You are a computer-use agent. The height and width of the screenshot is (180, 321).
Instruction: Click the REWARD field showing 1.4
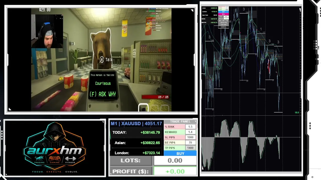point(190,132)
